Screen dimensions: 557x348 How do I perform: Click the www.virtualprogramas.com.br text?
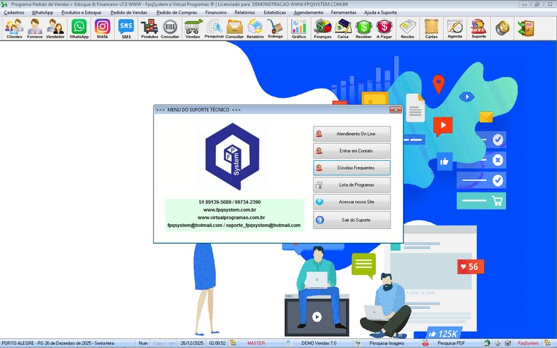tap(231, 217)
